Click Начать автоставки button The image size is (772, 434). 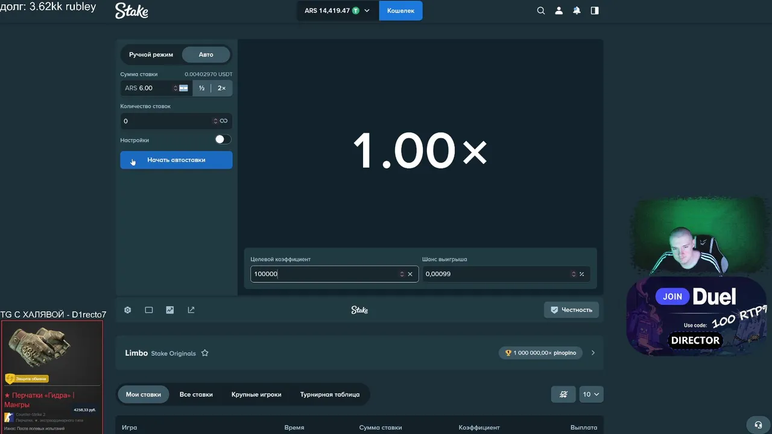(x=176, y=160)
